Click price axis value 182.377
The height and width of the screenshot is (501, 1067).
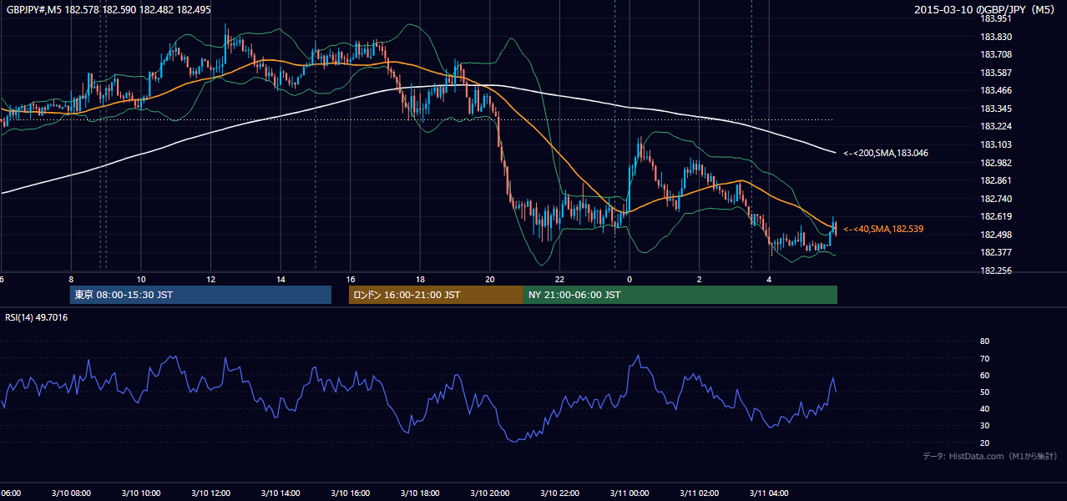tap(995, 252)
